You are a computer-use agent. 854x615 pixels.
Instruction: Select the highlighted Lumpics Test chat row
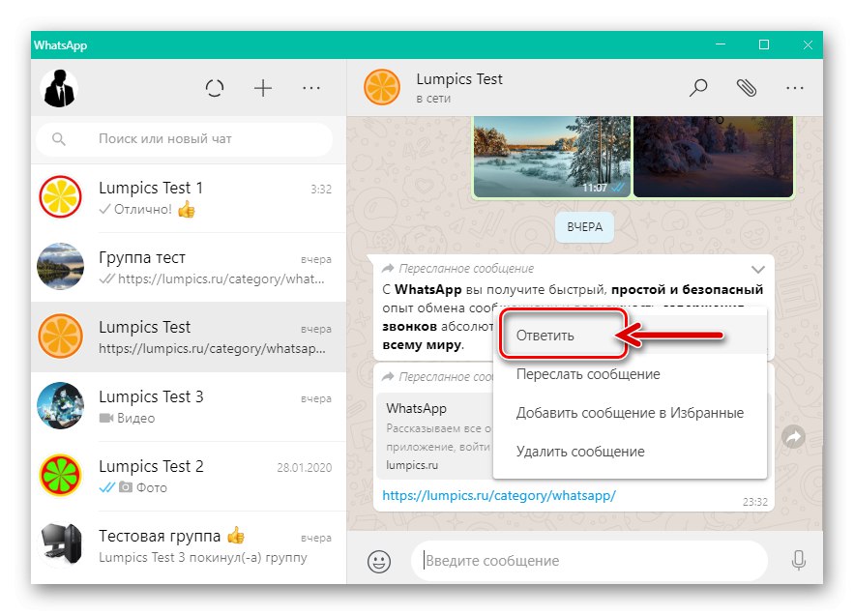point(189,337)
